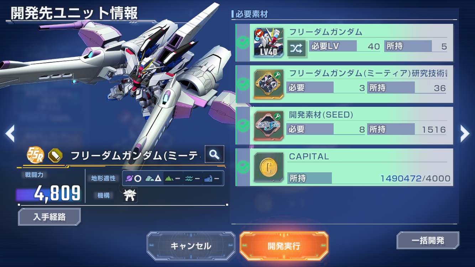Tap the gold tag icon beside SSR
475x267 pixels.
coord(55,155)
